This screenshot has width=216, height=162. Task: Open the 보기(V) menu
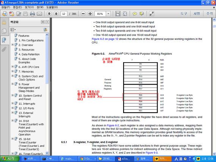pyautogui.click(x=29, y=7)
